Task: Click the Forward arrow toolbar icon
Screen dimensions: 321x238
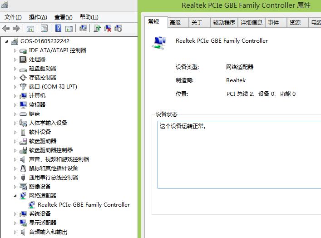Action: [x=16, y=28]
